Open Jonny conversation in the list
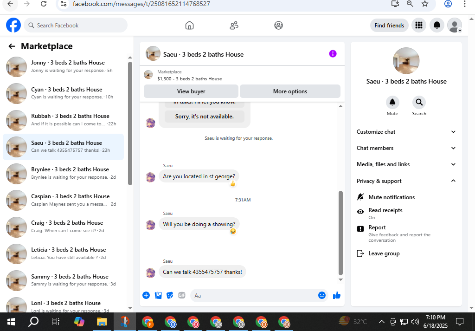 (63, 67)
